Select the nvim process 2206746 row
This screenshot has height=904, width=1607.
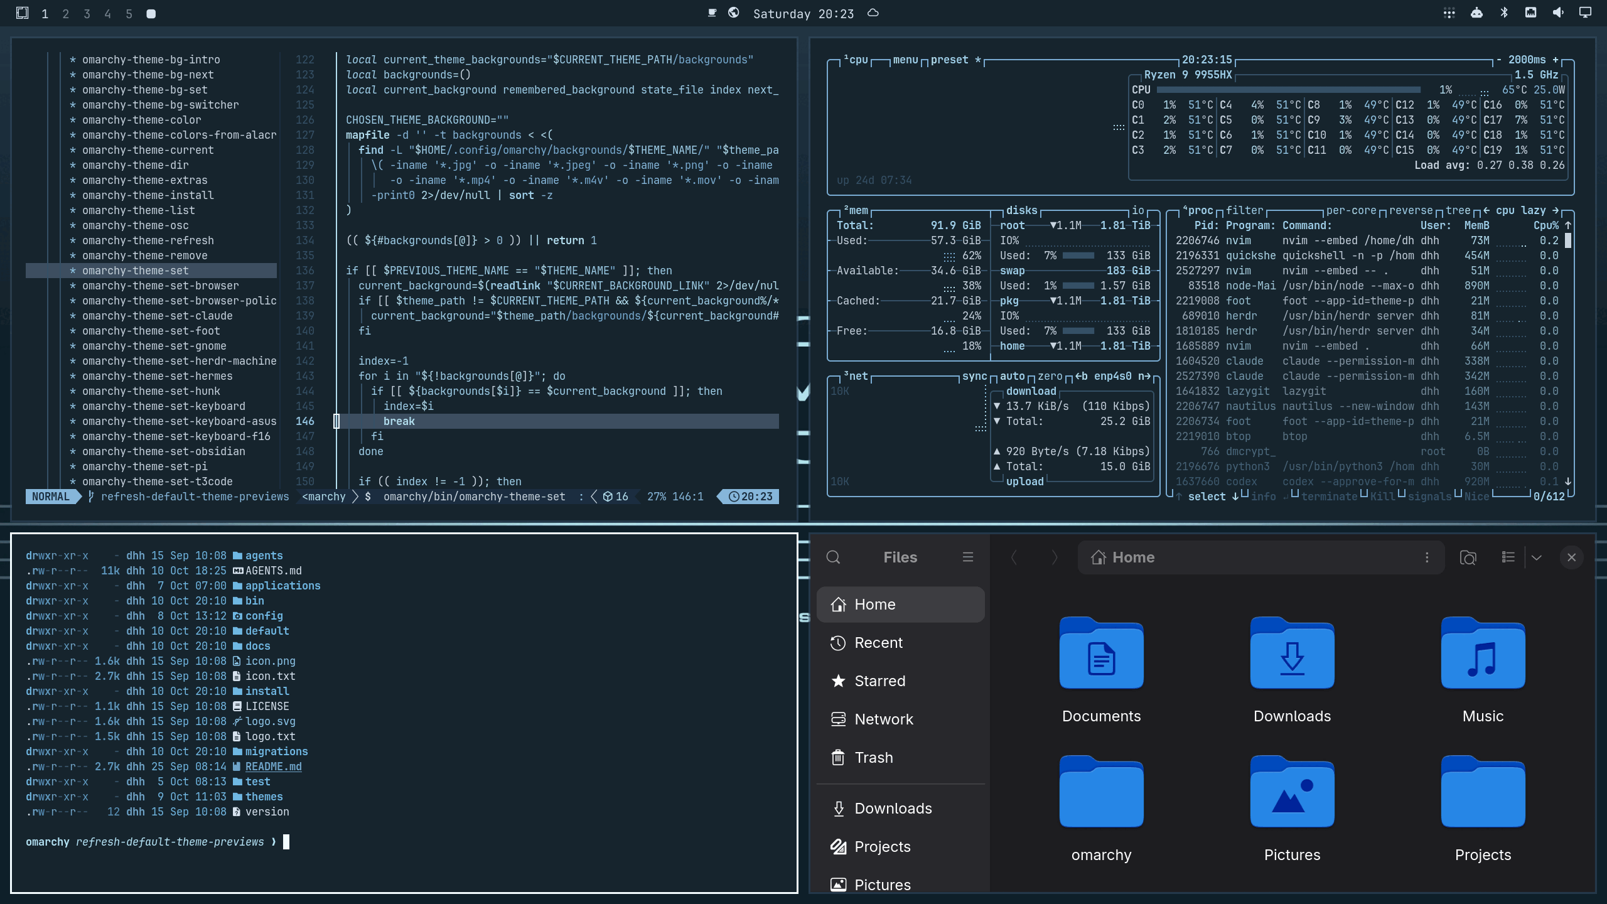pos(1367,240)
